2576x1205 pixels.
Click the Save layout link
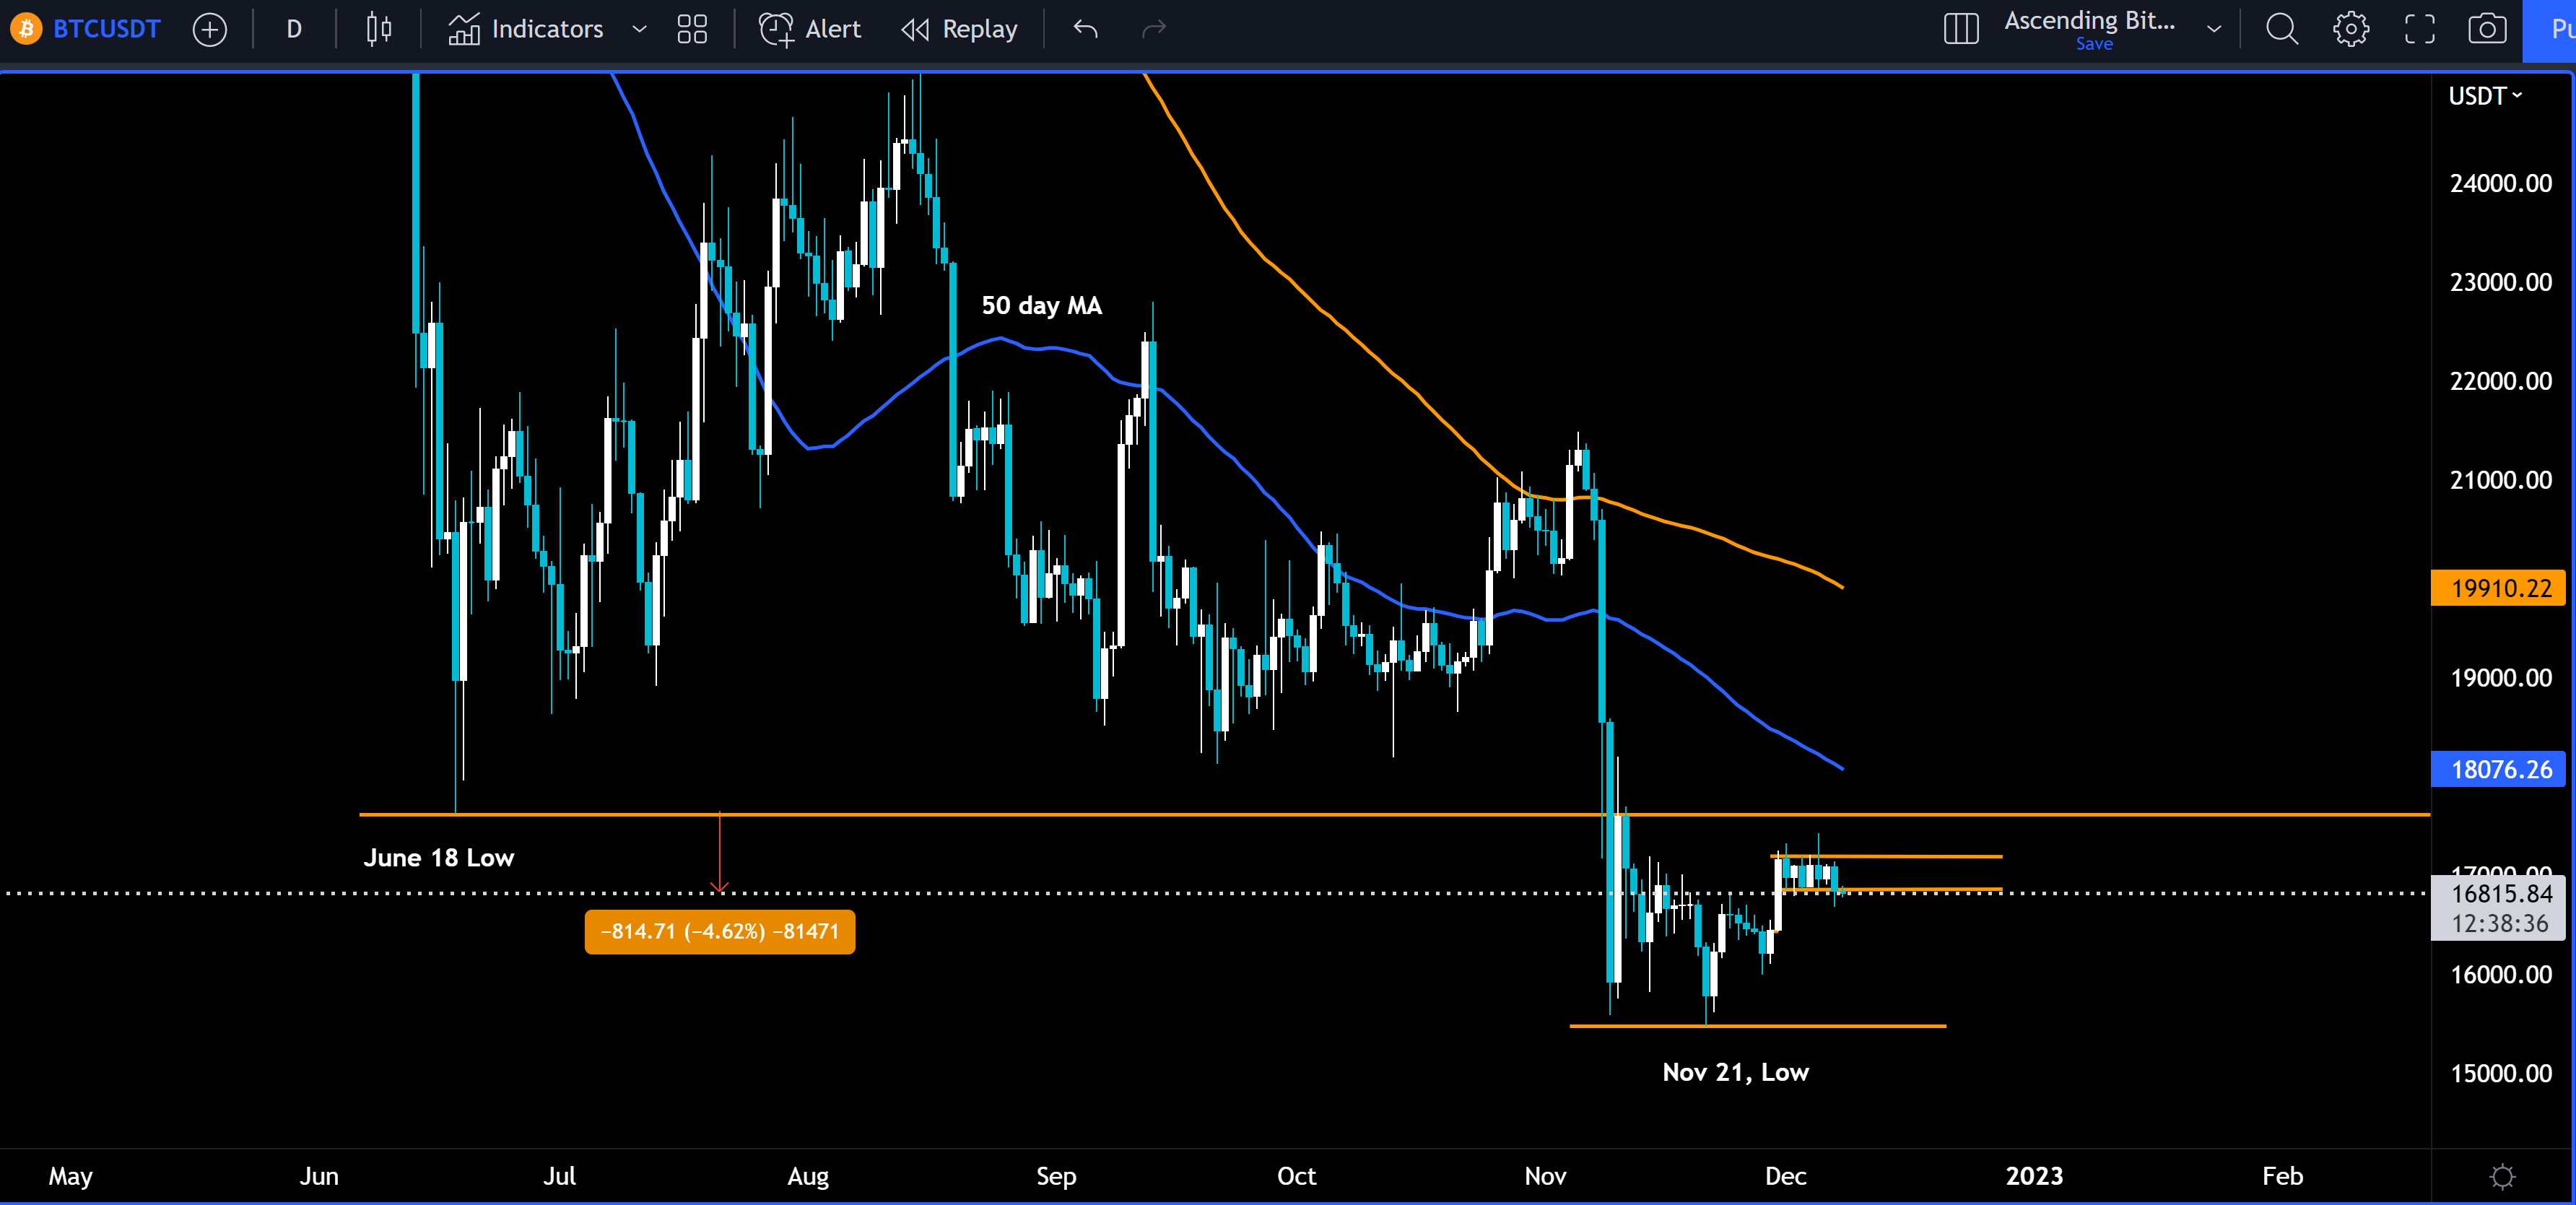pyautogui.click(x=2094, y=44)
